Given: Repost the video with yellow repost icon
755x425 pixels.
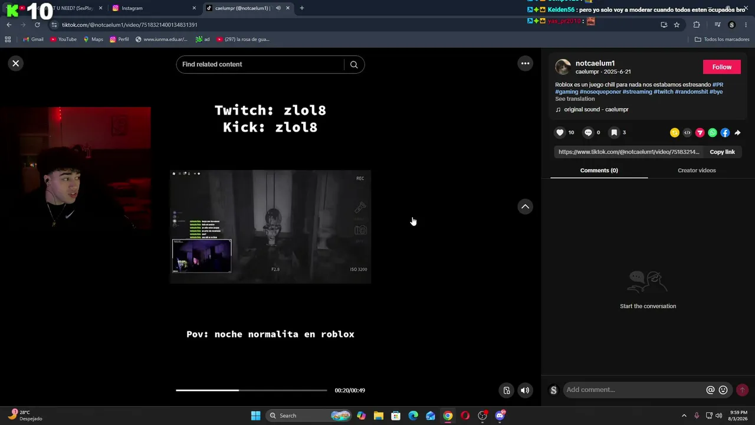Looking at the screenshot, I should [675, 133].
